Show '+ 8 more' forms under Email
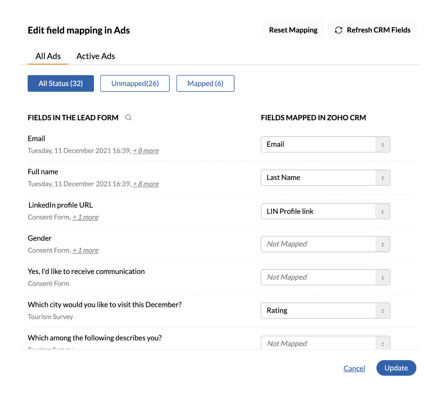 click(x=146, y=151)
